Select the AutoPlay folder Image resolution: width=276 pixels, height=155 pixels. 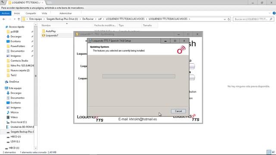tap(50, 31)
